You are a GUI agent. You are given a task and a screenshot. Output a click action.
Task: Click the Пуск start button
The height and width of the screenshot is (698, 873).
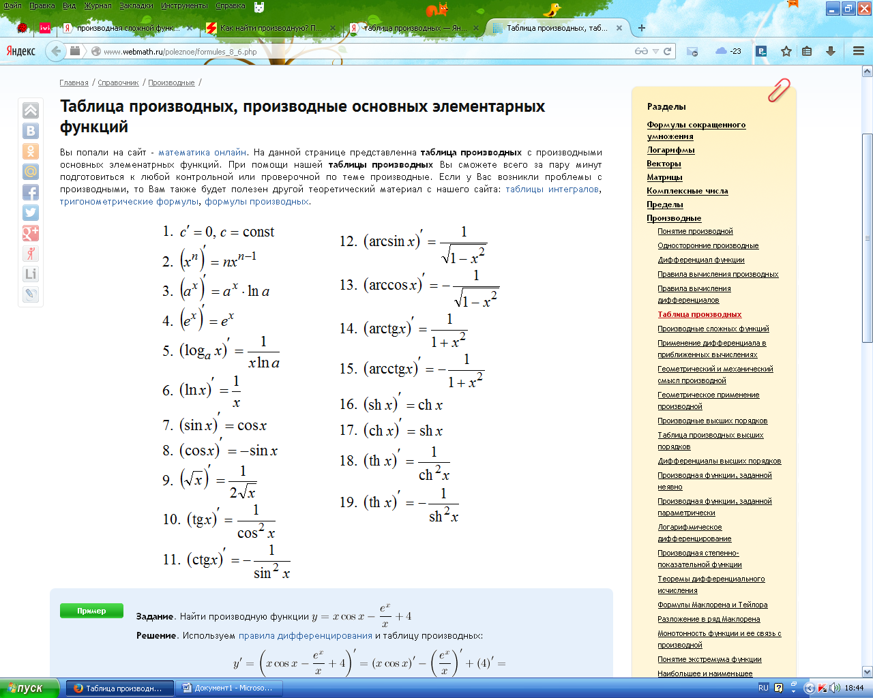pos(30,688)
